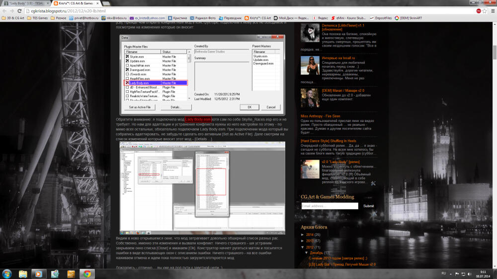This screenshot has width=497, height=279.
Task: Collapse the Декабрь archive arrow
Action: tap(307, 253)
